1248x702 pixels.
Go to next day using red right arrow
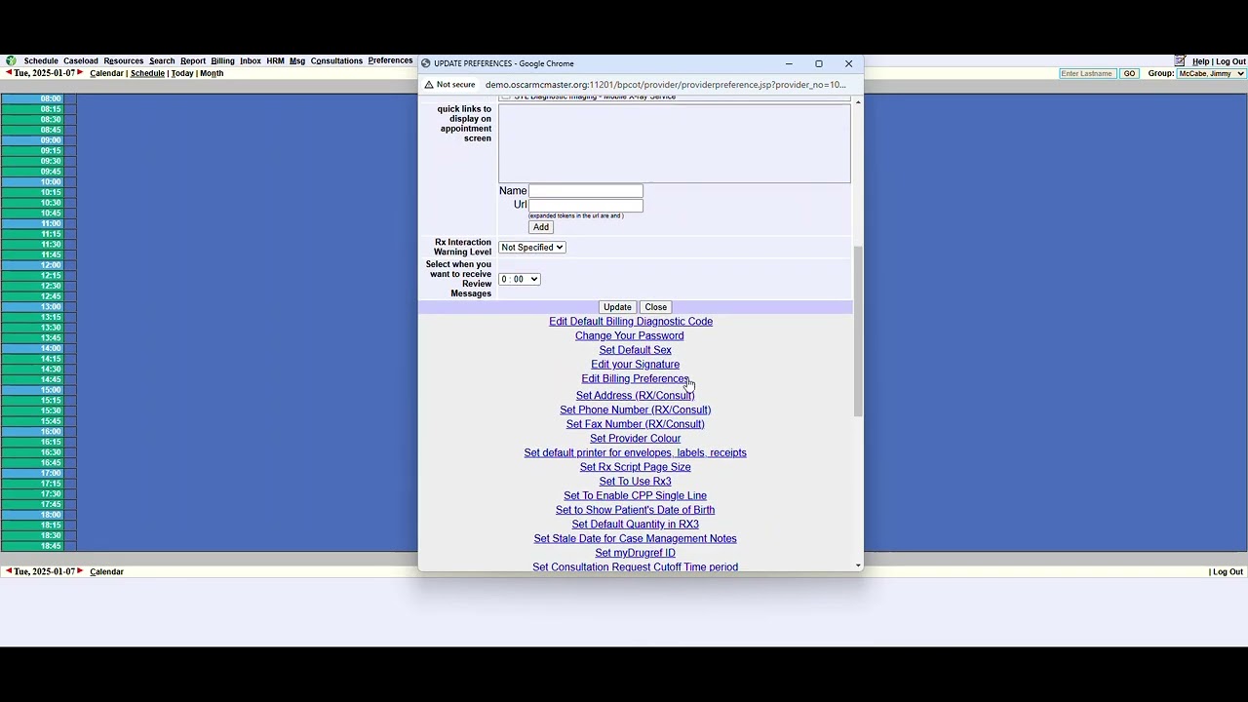pyautogui.click(x=81, y=73)
